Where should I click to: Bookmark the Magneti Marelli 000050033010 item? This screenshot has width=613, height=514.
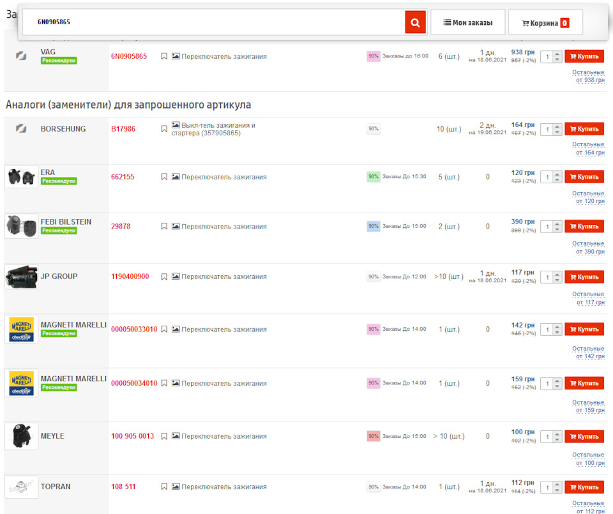[164, 329]
